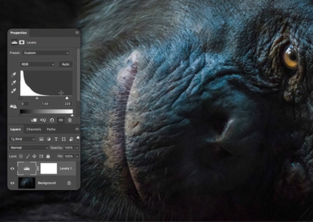Image resolution: width=313 pixels, height=222 pixels.
Task: Filter layers by smart objects
Action: click(71, 139)
